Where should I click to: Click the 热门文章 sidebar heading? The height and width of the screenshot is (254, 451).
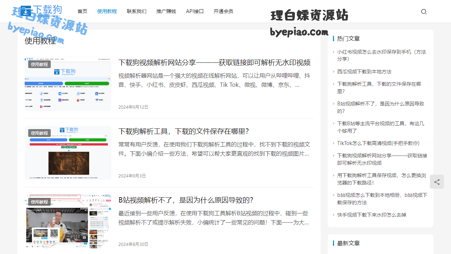pyautogui.click(x=348, y=38)
